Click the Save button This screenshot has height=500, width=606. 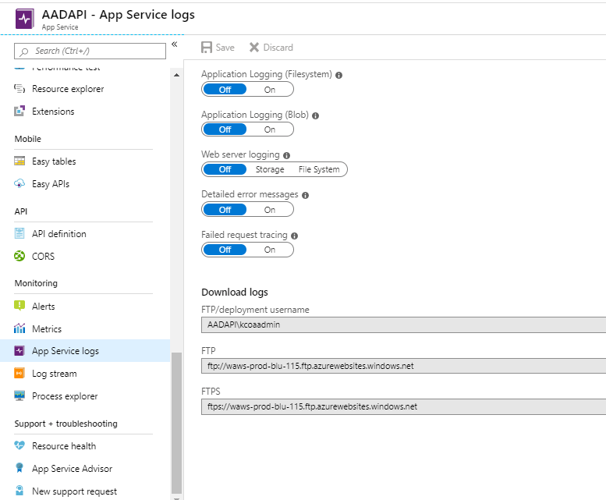point(218,48)
